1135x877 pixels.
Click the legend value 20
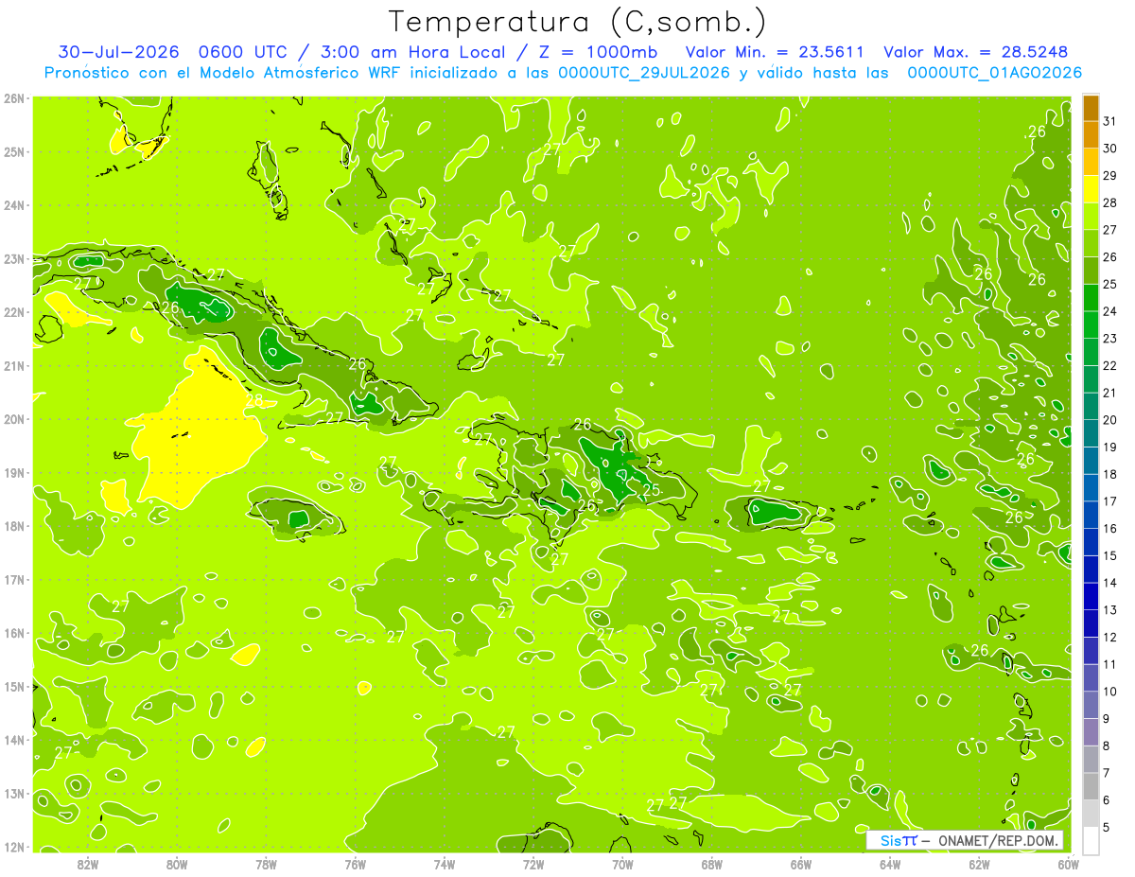[x=1109, y=420]
